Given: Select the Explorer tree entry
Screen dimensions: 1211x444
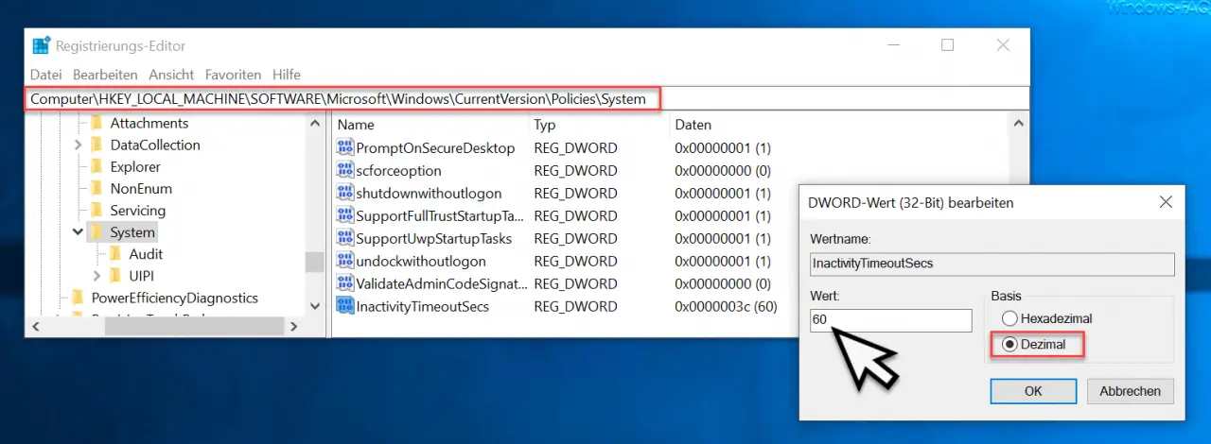Looking at the screenshot, I should click(x=135, y=166).
